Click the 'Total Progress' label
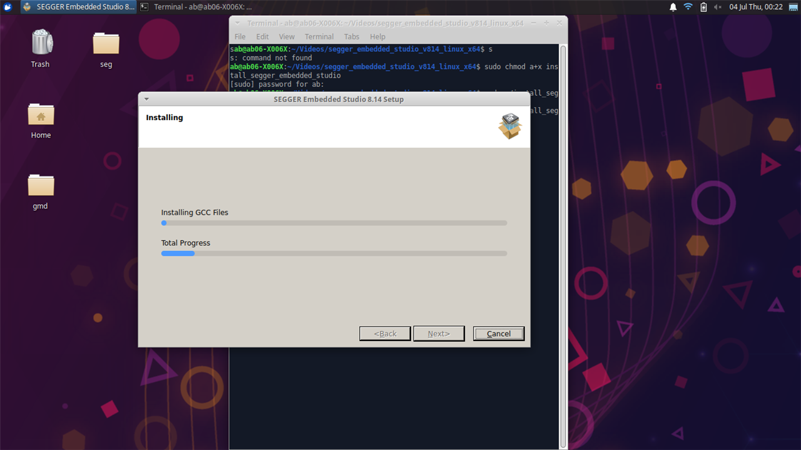The height and width of the screenshot is (450, 801). click(185, 243)
